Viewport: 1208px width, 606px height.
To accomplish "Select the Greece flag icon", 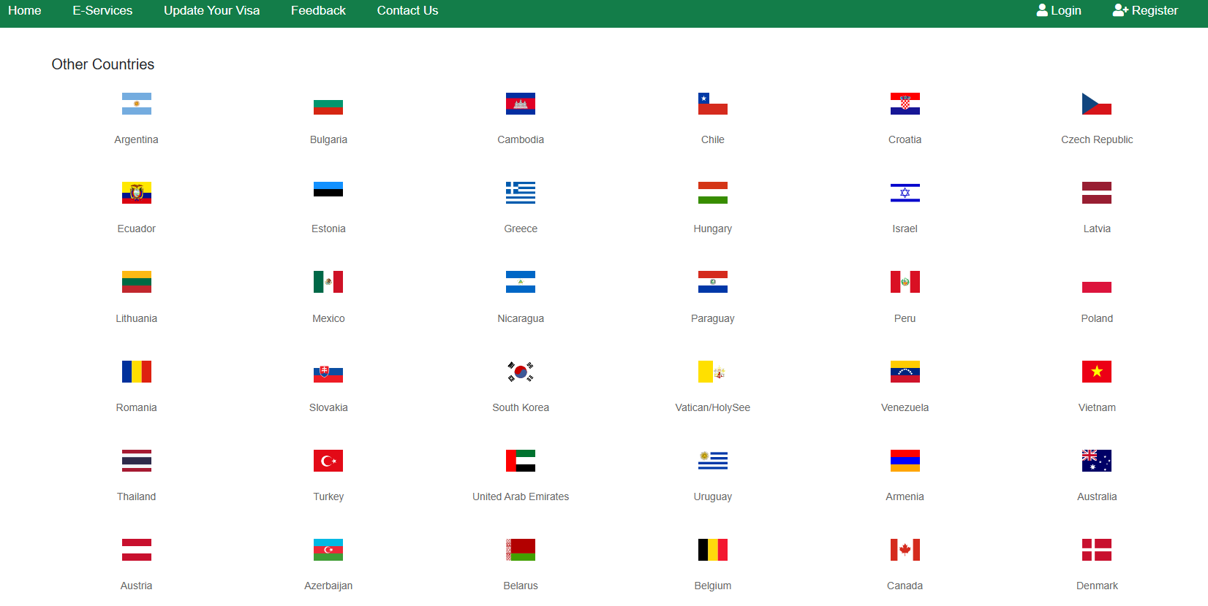I will click(x=521, y=193).
